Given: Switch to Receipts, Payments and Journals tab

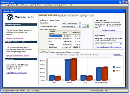Looking at the screenshot, I should (x=68, y=16).
